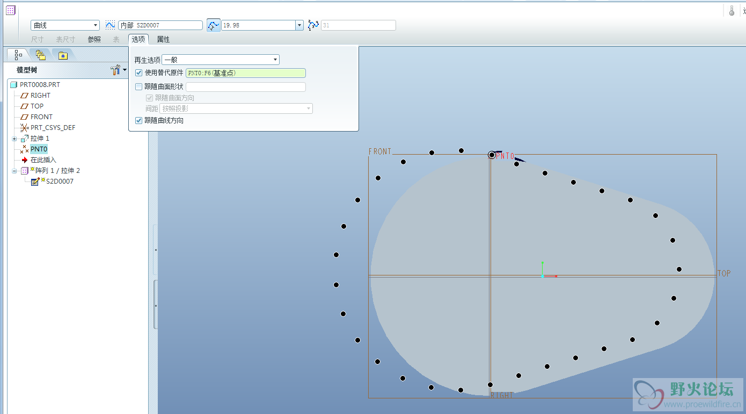This screenshot has height=414, width=746.
Task: Open the spacing value dropdown arrow
Action: [x=299, y=25]
